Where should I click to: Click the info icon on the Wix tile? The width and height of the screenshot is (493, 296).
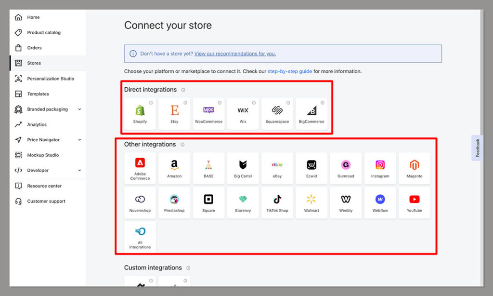point(254,103)
